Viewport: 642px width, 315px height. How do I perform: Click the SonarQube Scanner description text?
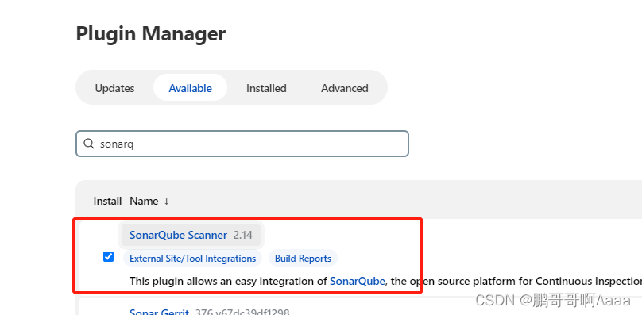pyautogui.click(x=385, y=281)
